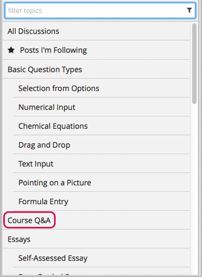This screenshot has width=202, height=277.
Task: Click the partially visible topic below Self-Assessed Essay
Action: pyautogui.click(x=102, y=271)
